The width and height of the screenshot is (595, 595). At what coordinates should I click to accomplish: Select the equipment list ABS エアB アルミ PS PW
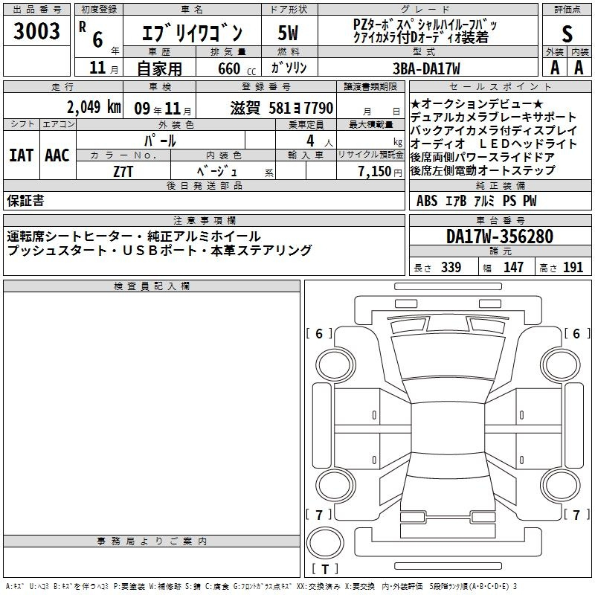(476, 201)
